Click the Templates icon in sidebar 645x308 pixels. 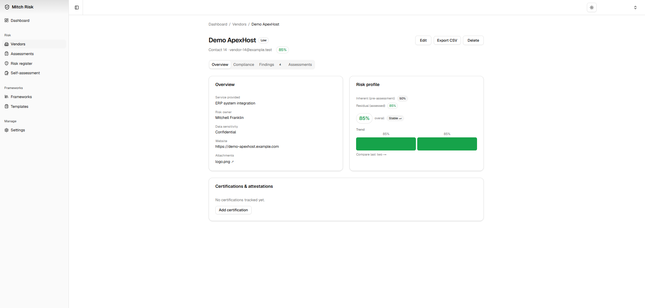(6, 106)
